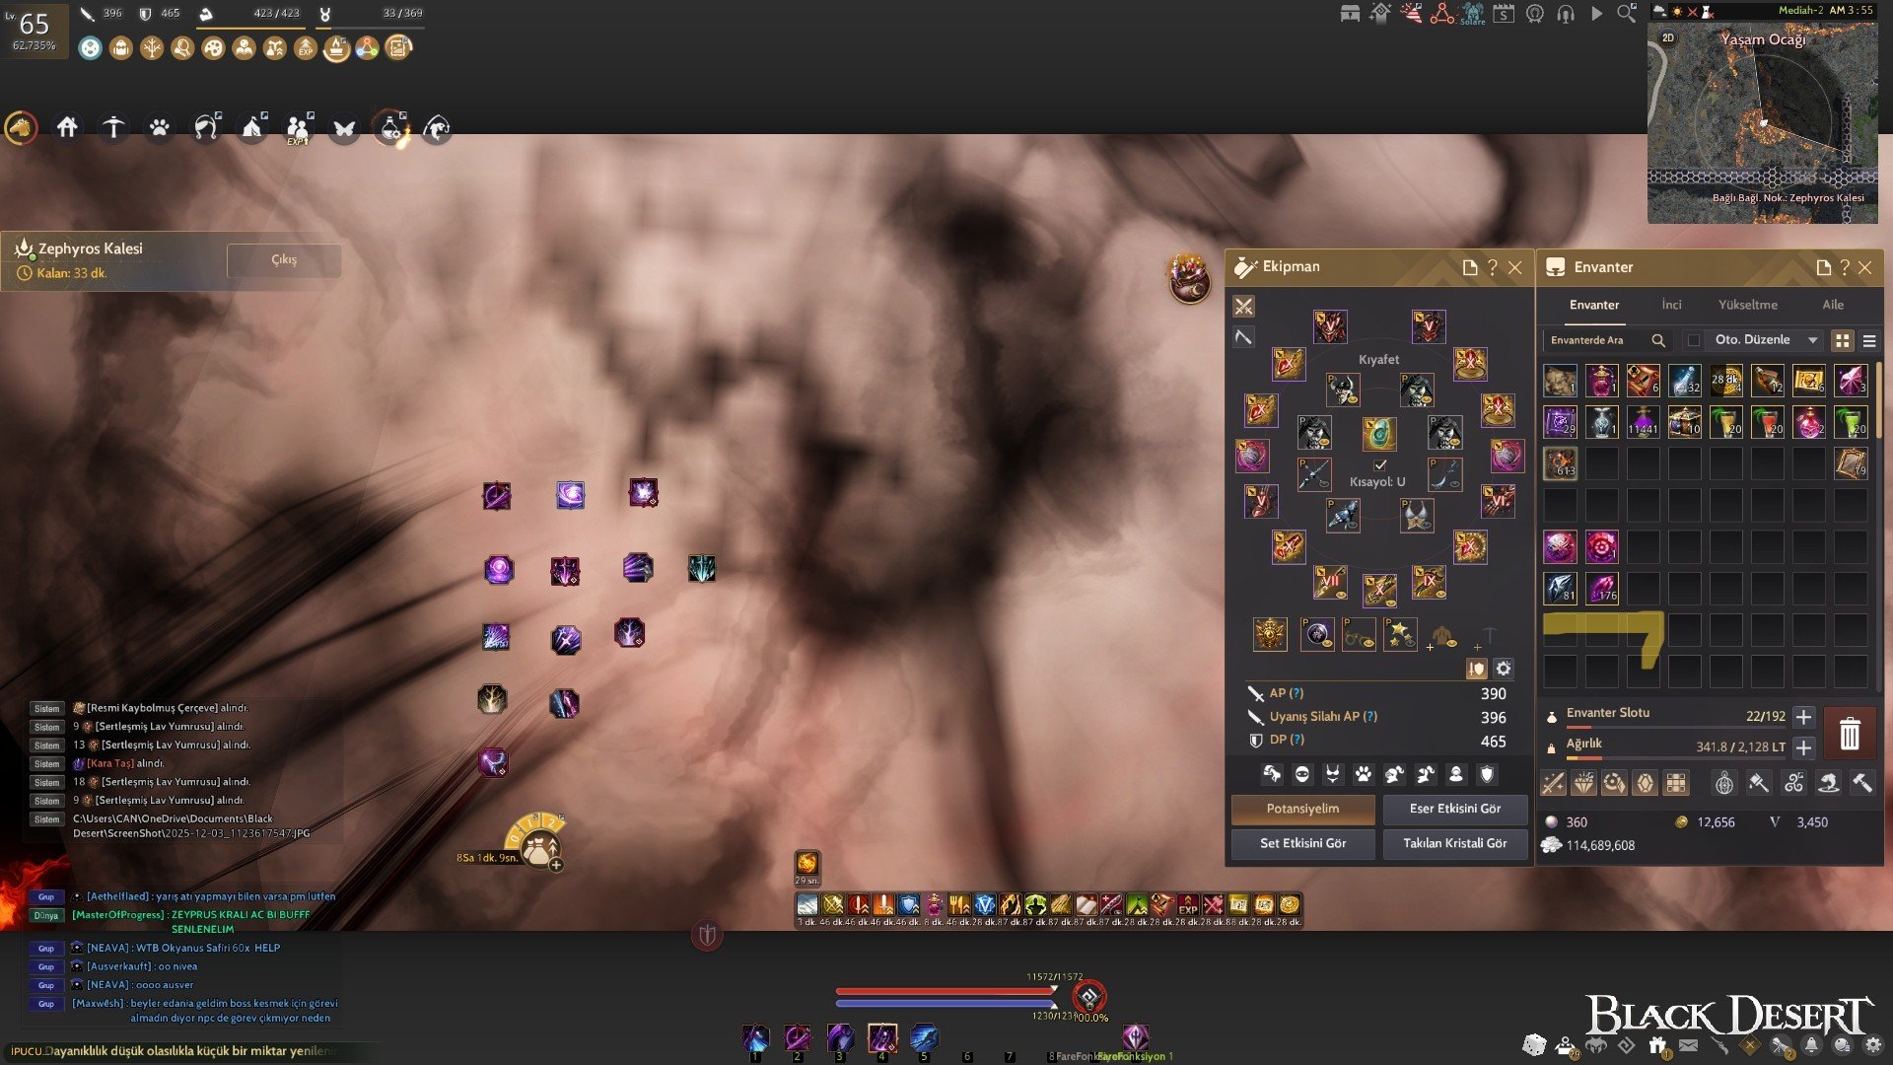Viewport: 1893px width, 1065px height.
Task: Switch to the İnci tab
Action: (x=1671, y=305)
